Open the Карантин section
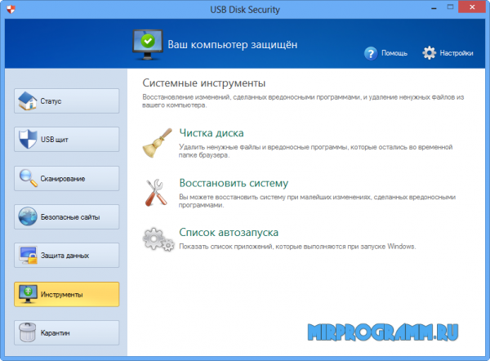Image resolution: width=490 pixels, height=361 pixels. [67, 333]
